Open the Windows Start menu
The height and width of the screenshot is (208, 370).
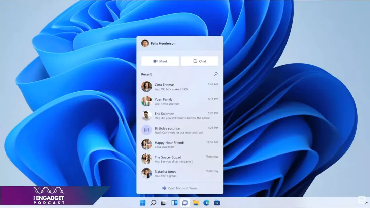pyautogui.click(x=143, y=203)
